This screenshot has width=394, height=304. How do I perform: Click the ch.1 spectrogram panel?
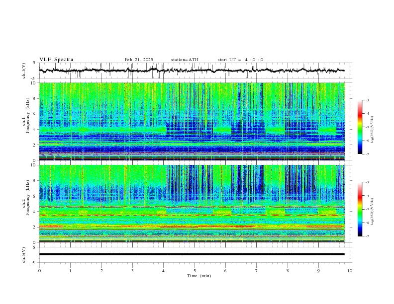tap(192, 121)
